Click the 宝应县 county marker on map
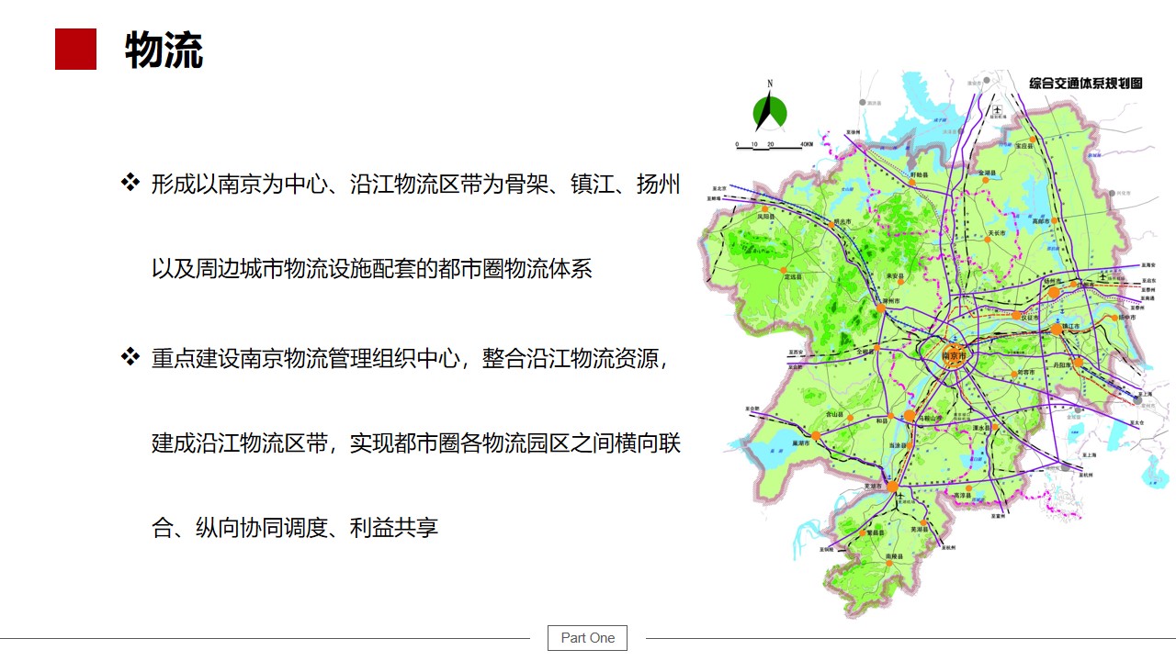 [1020, 146]
